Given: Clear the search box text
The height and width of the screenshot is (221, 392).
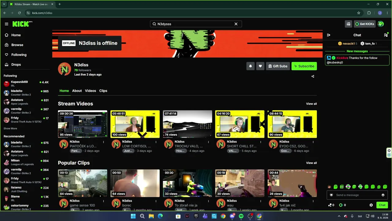Looking at the screenshot, I should [x=236, y=24].
